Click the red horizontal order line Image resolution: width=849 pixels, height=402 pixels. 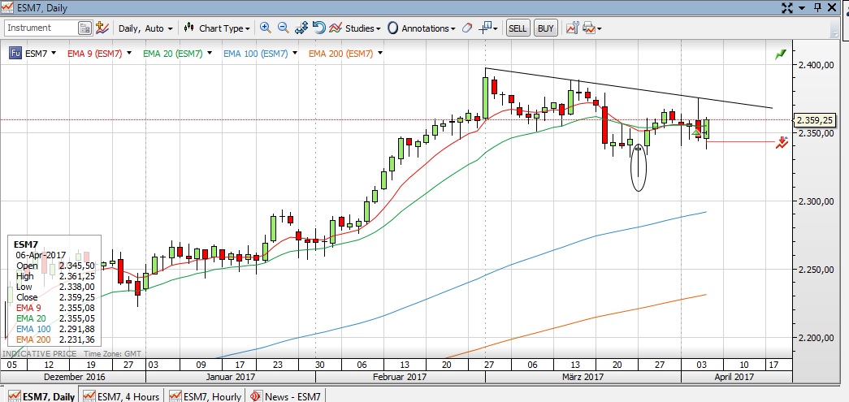(741, 142)
